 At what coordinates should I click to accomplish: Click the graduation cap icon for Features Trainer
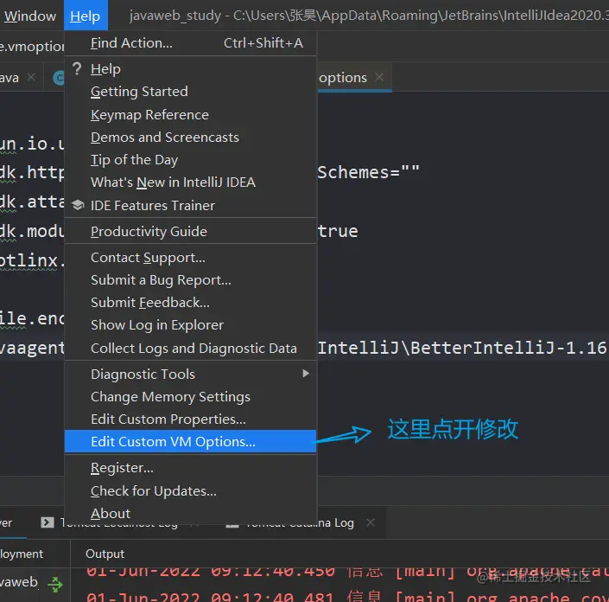click(78, 205)
